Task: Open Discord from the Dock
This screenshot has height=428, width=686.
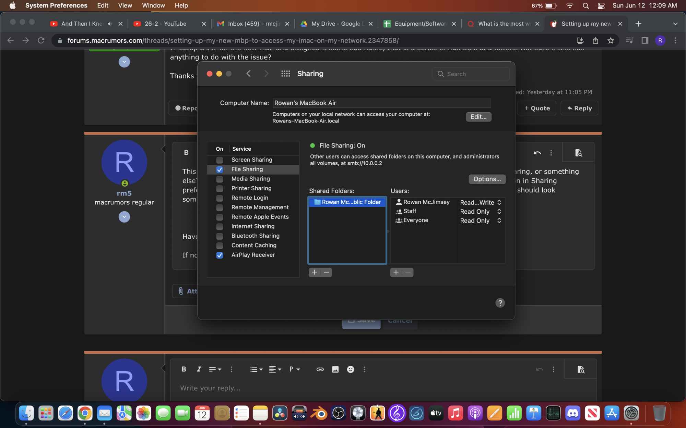Action: click(x=573, y=413)
